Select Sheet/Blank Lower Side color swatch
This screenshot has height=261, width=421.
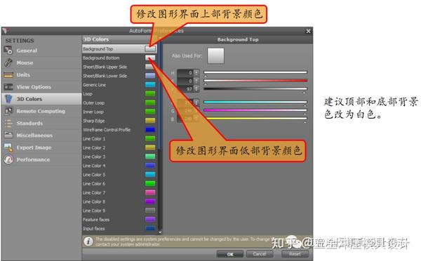[x=150, y=76]
